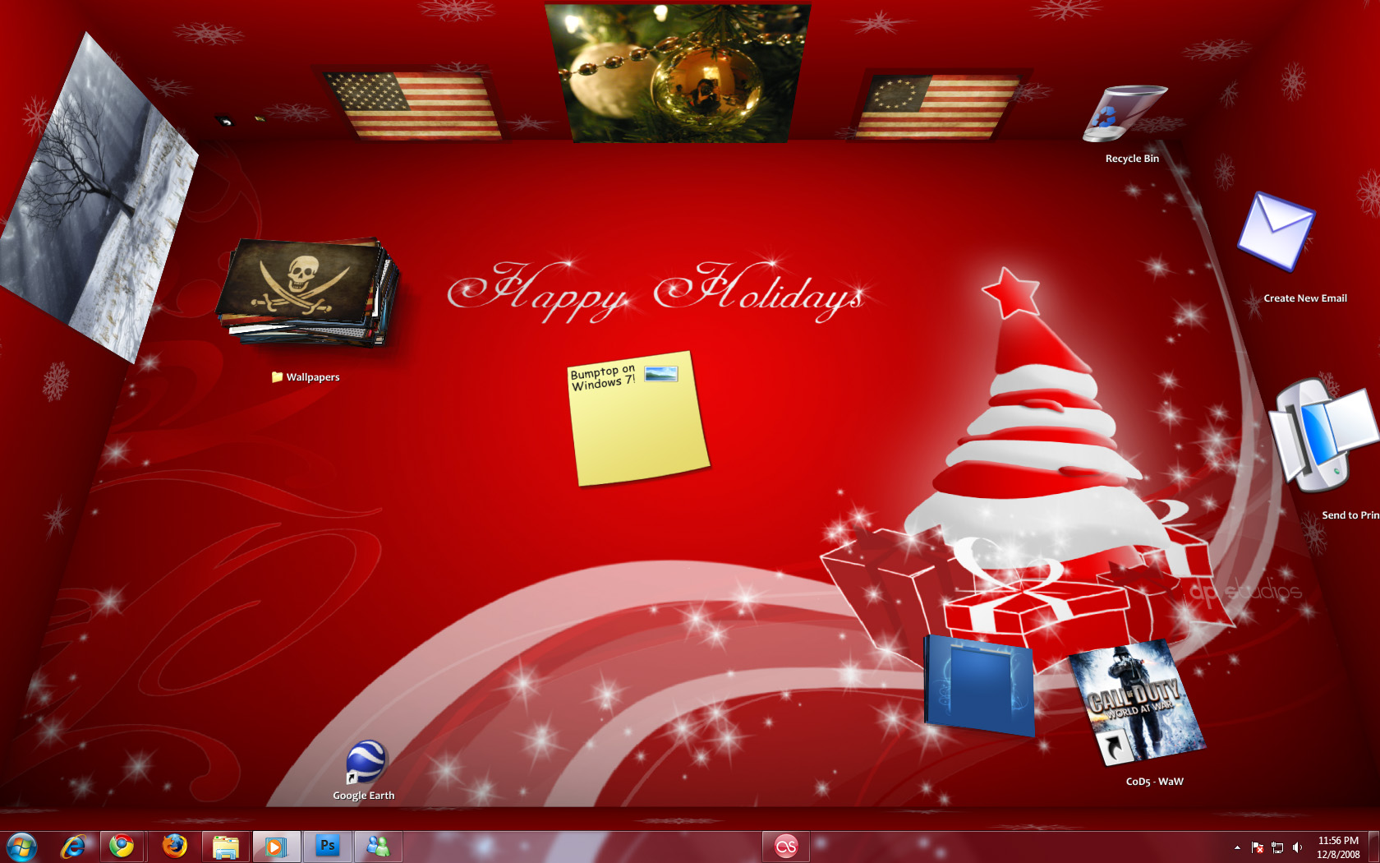Launch Google Chrome from the taskbar
1380x863 pixels.
point(124,846)
